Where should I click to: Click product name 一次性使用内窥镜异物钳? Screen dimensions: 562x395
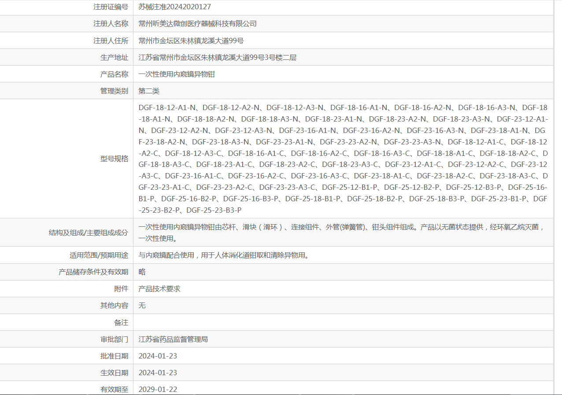point(177,74)
